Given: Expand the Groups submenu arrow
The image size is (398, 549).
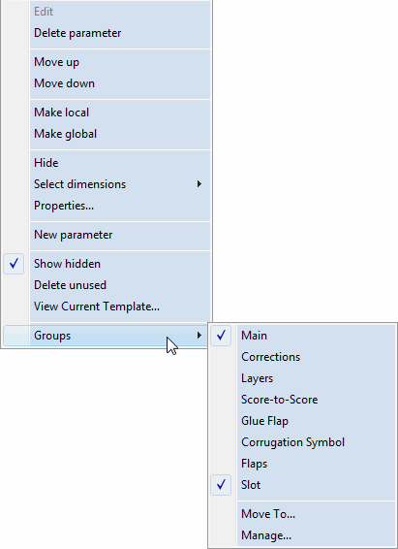Looking at the screenshot, I should (199, 335).
